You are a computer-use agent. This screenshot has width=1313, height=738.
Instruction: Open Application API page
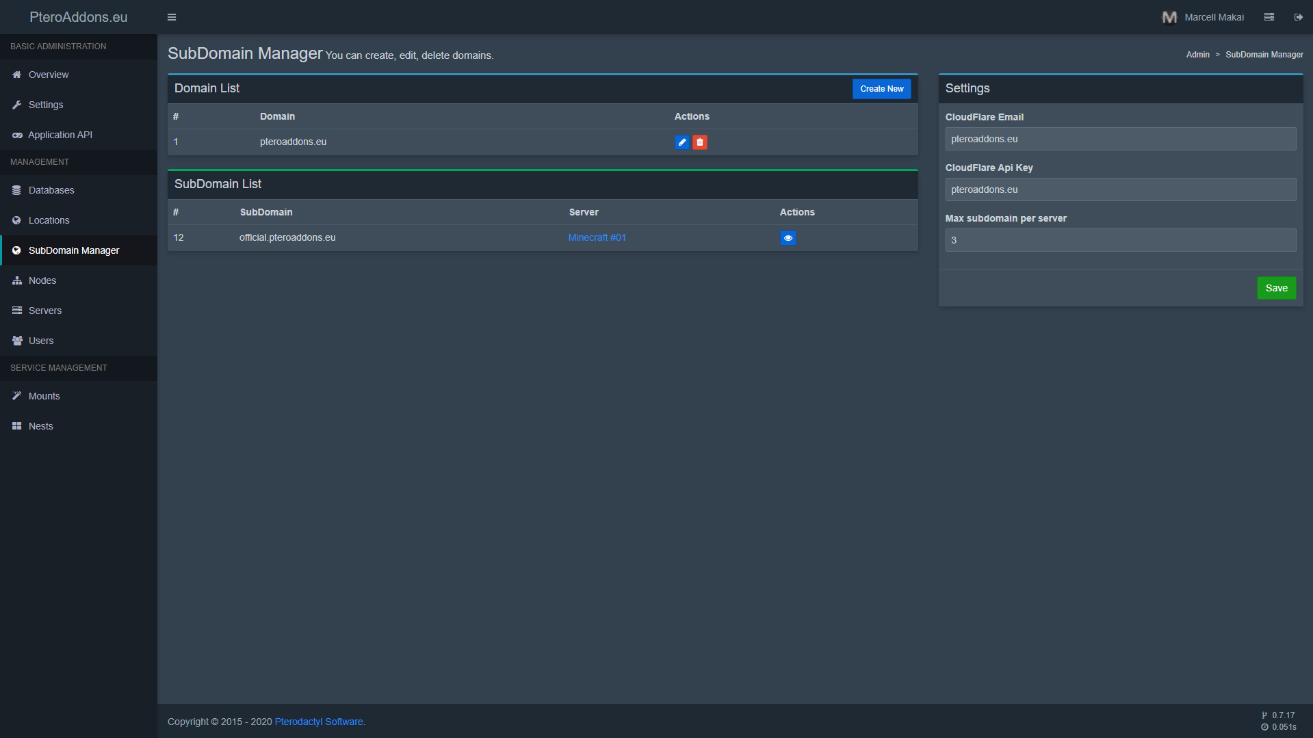point(60,135)
